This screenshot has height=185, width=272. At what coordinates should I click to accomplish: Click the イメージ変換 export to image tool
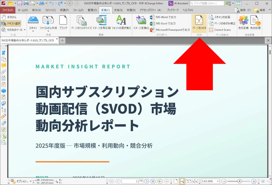coord(141,23)
